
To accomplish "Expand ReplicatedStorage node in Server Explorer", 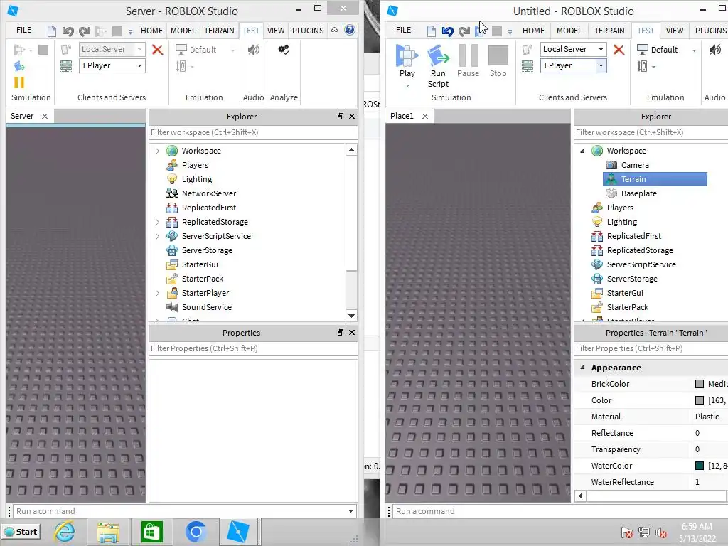I will coord(157,222).
